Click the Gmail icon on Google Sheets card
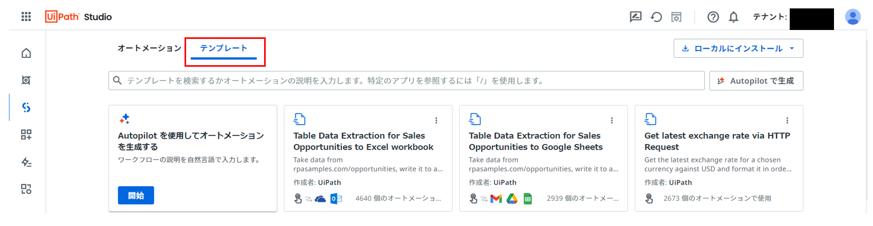 pos(496,199)
